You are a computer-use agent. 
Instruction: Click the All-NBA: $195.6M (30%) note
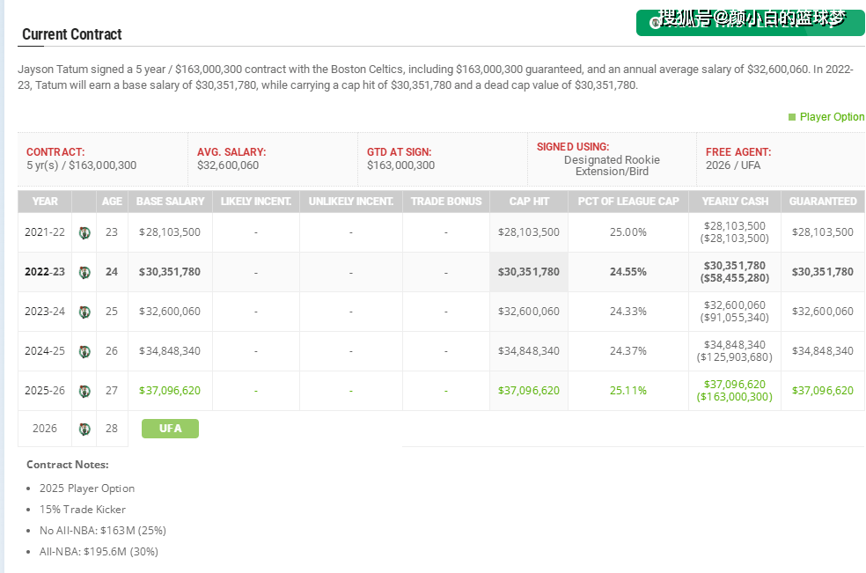[99, 552]
